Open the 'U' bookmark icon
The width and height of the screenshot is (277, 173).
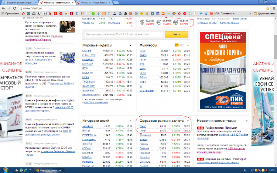(x=39, y=13)
